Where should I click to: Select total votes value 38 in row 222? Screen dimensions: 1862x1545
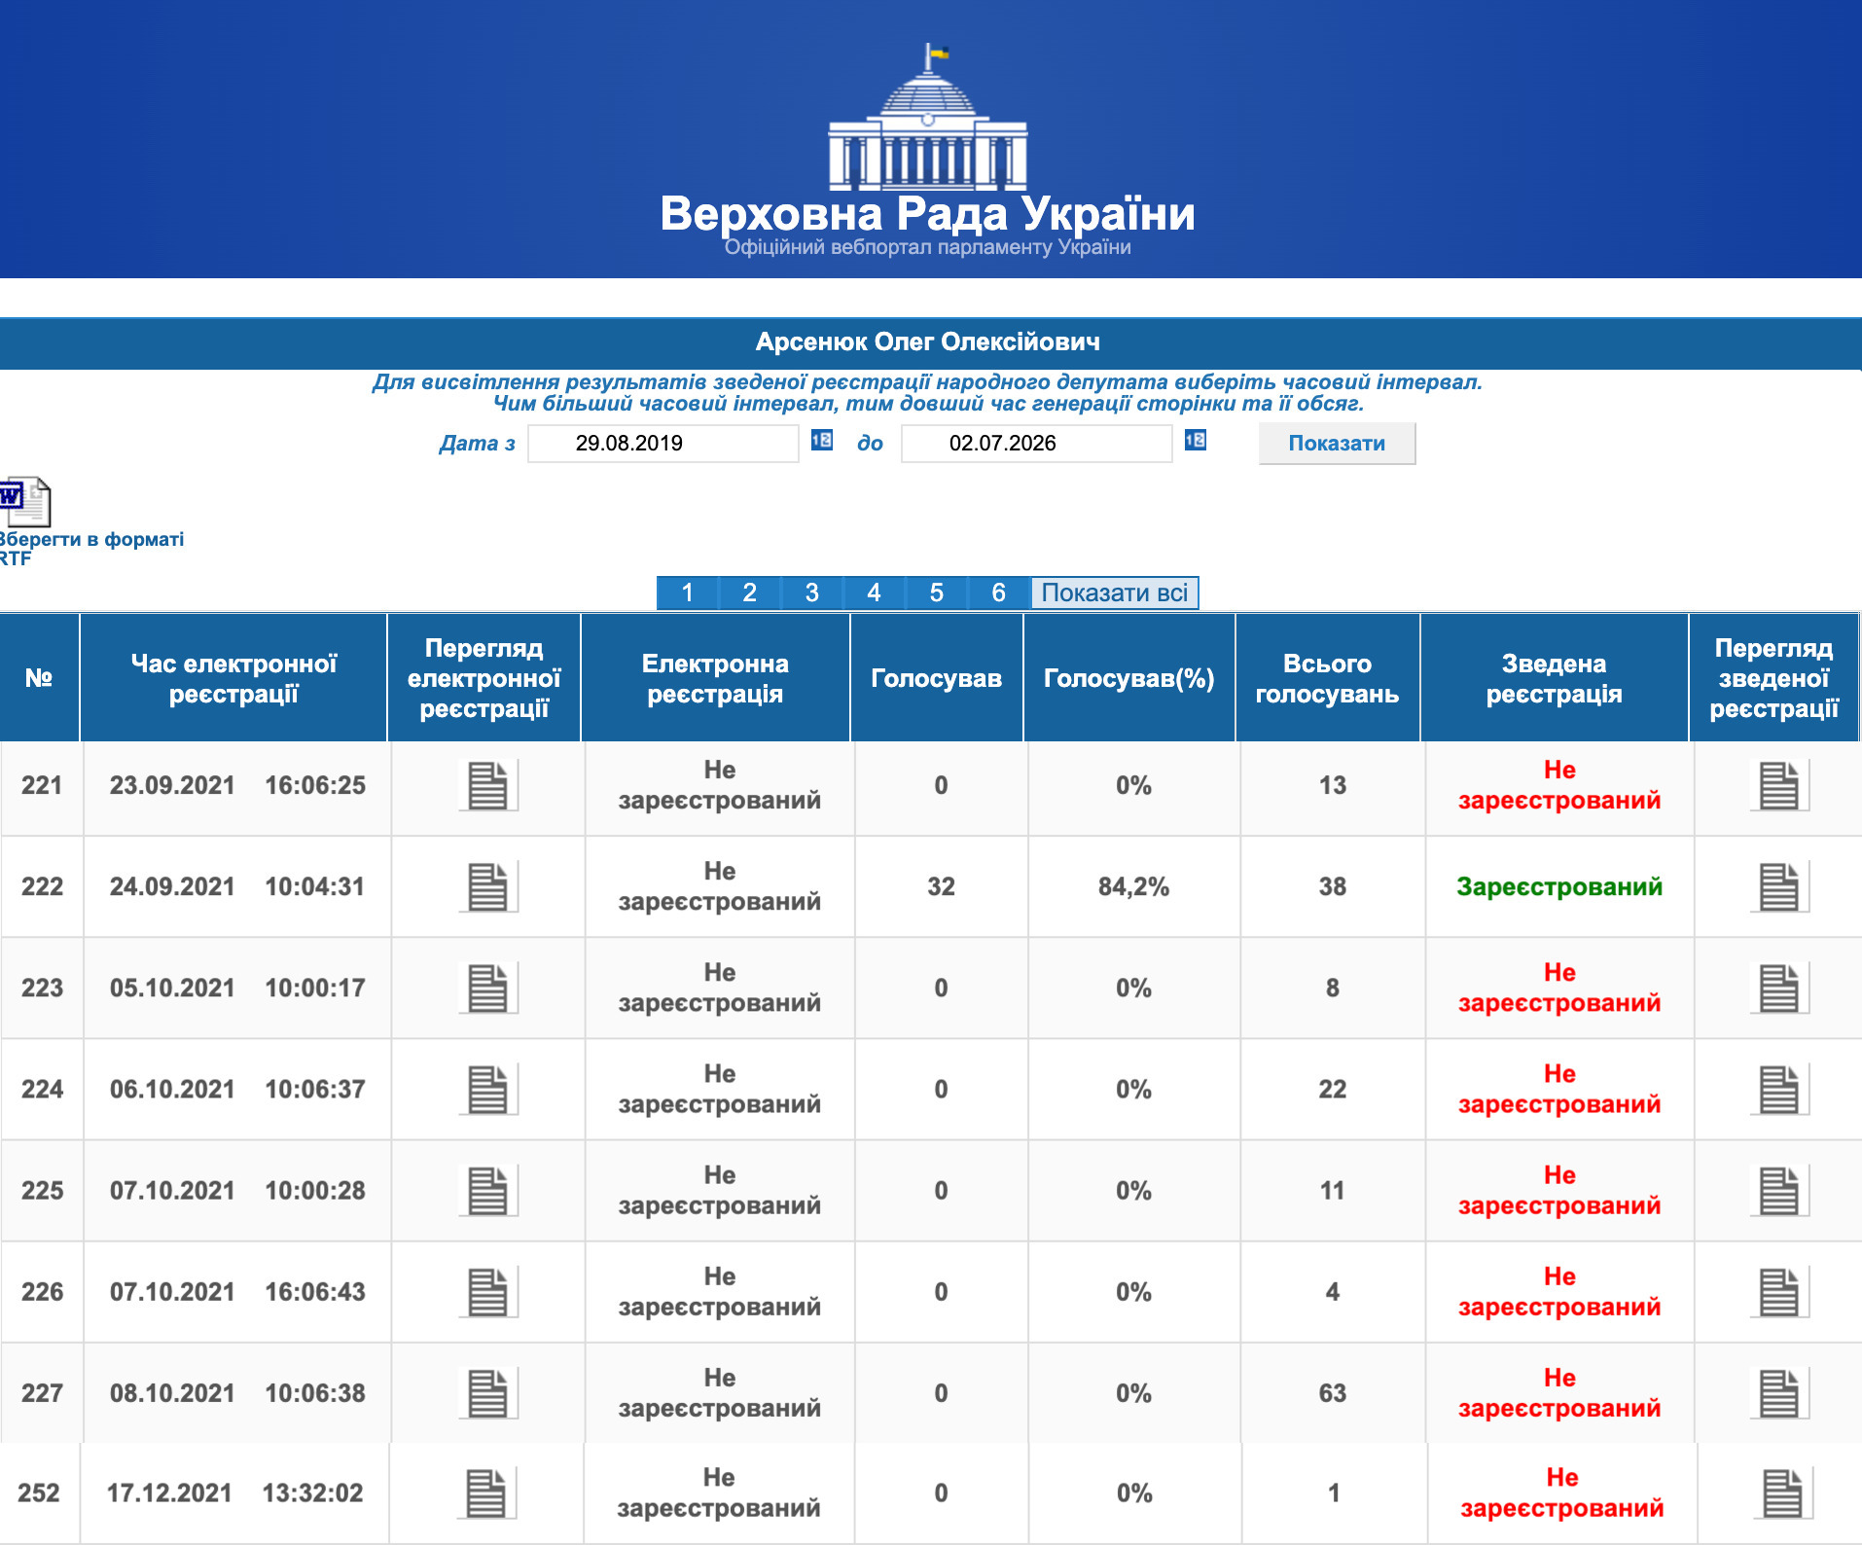[x=1333, y=886]
